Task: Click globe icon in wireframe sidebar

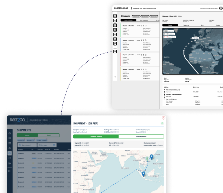Action: coord(115,20)
